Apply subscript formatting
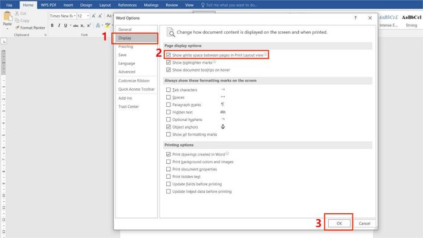The width and height of the screenshot is (423, 238). 82,25
